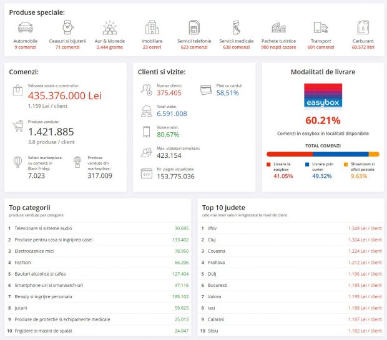The image size is (387, 340).
Task: Click the credit card Plati cu cardul icon
Action: pos(206,90)
